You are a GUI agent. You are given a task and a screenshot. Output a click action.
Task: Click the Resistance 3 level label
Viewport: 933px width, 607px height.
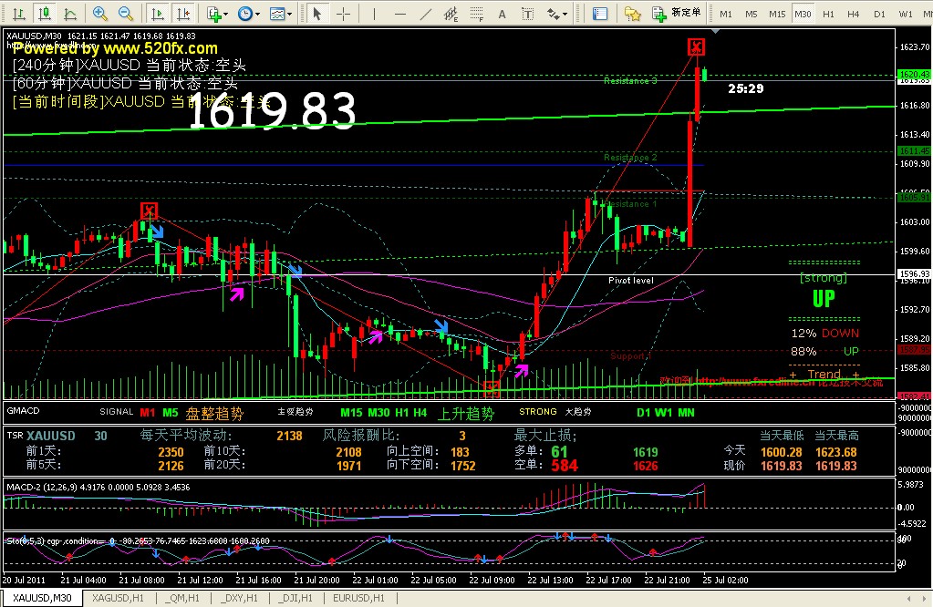(630, 81)
